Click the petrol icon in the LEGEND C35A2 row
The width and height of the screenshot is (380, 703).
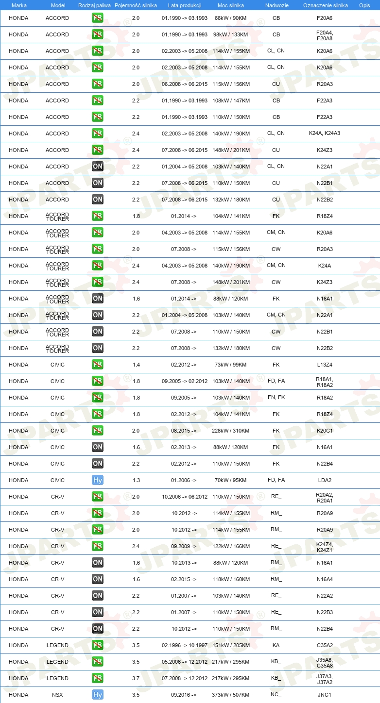pyautogui.click(x=98, y=645)
